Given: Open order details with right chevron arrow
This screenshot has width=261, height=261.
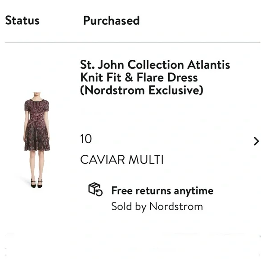Looking at the screenshot, I should click(256, 141).
